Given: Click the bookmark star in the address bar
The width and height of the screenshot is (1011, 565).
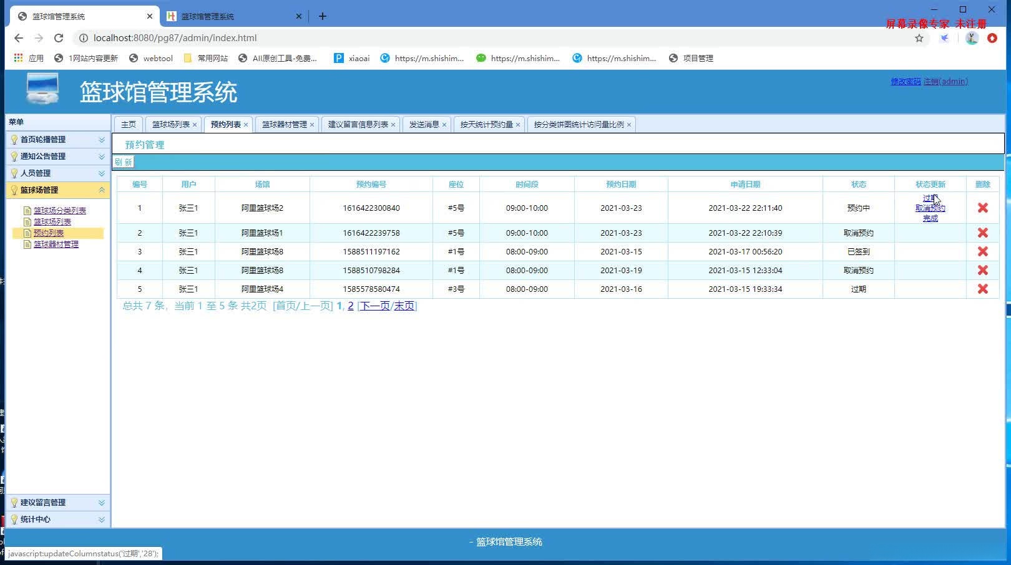Looking at the screenshot, I should (918, 38).
